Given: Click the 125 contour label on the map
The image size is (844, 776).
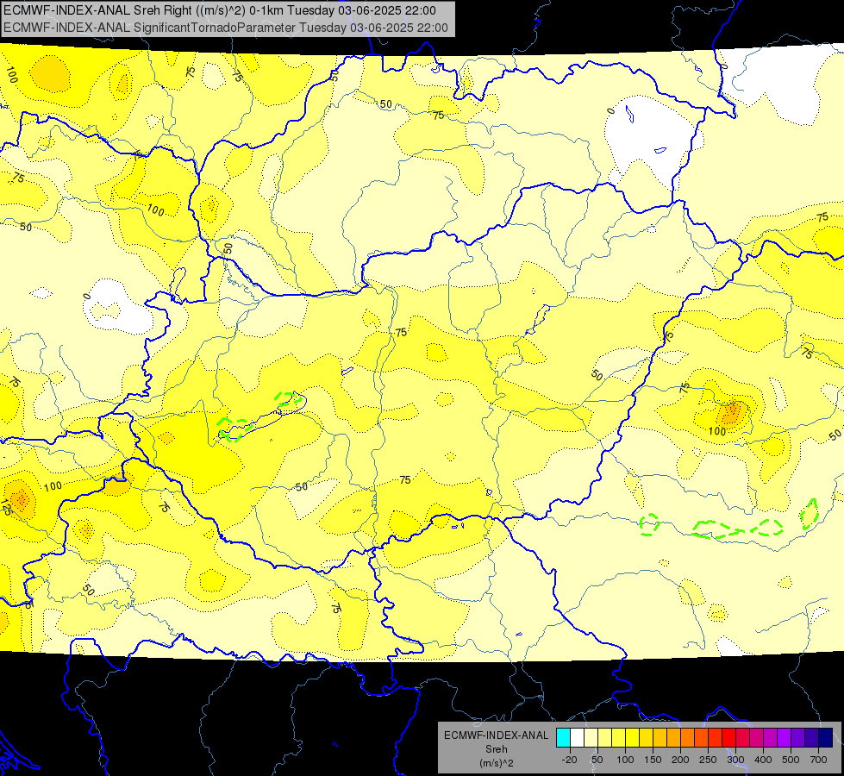Looking at the screenshot, I should (6, 509).
